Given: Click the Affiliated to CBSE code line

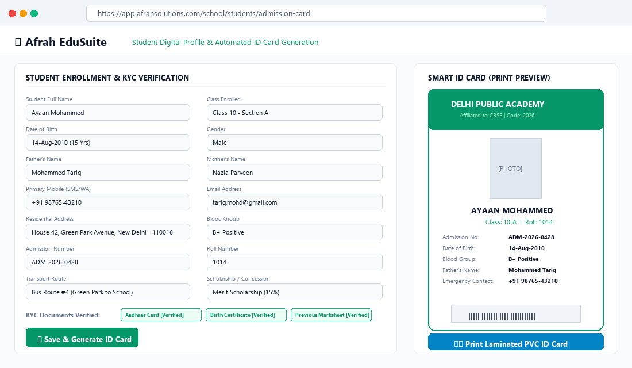Looking at the screenshot, I should click(x=497, y=116).
